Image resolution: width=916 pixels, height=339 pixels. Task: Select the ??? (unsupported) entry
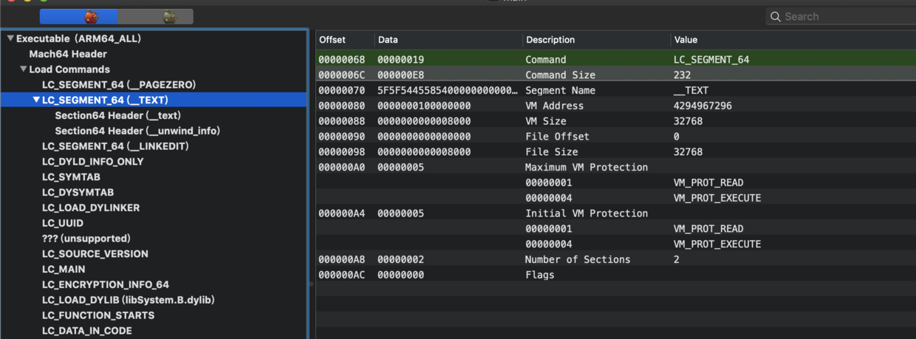point(86,239)
